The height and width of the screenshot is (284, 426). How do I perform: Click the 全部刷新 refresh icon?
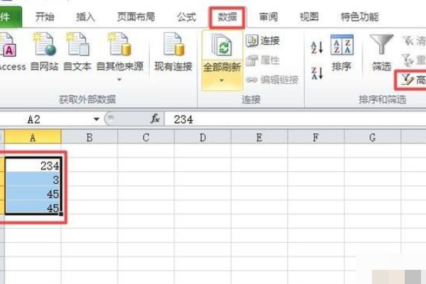pyautogui.click(x=222, y=45)
